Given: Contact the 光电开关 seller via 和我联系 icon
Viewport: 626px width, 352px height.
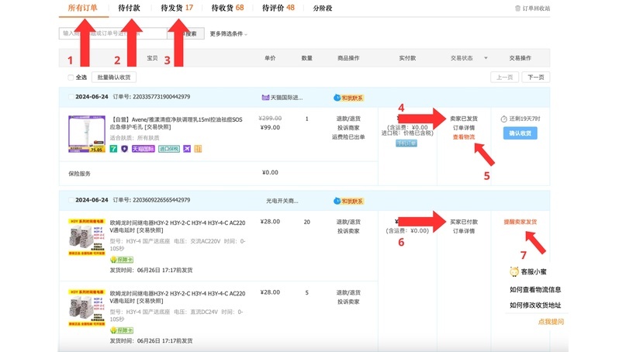Looking at the screenshot, I should tap(348, 201).
